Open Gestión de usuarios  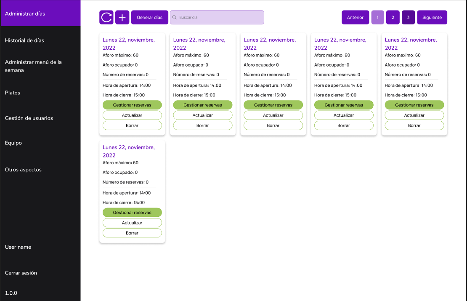point(29,118)
